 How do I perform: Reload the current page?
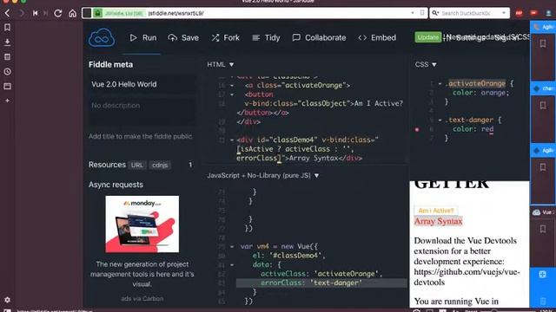coord(58,14)
